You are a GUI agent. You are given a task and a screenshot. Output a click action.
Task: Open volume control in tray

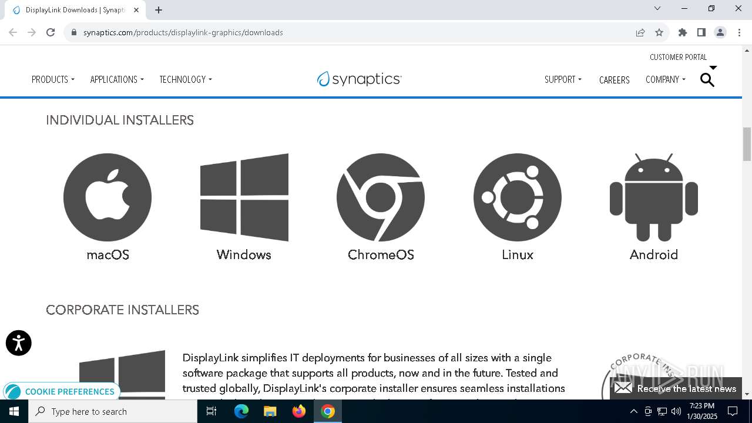coord(676,411)
